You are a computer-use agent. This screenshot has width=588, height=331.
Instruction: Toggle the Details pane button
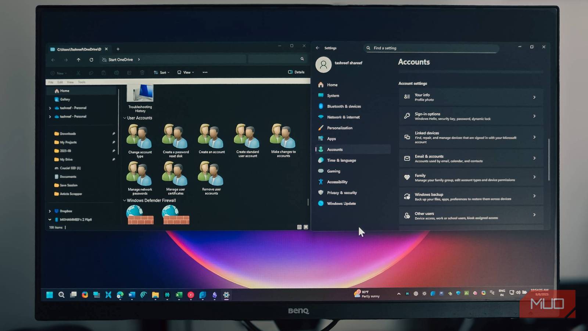[296, 72]
